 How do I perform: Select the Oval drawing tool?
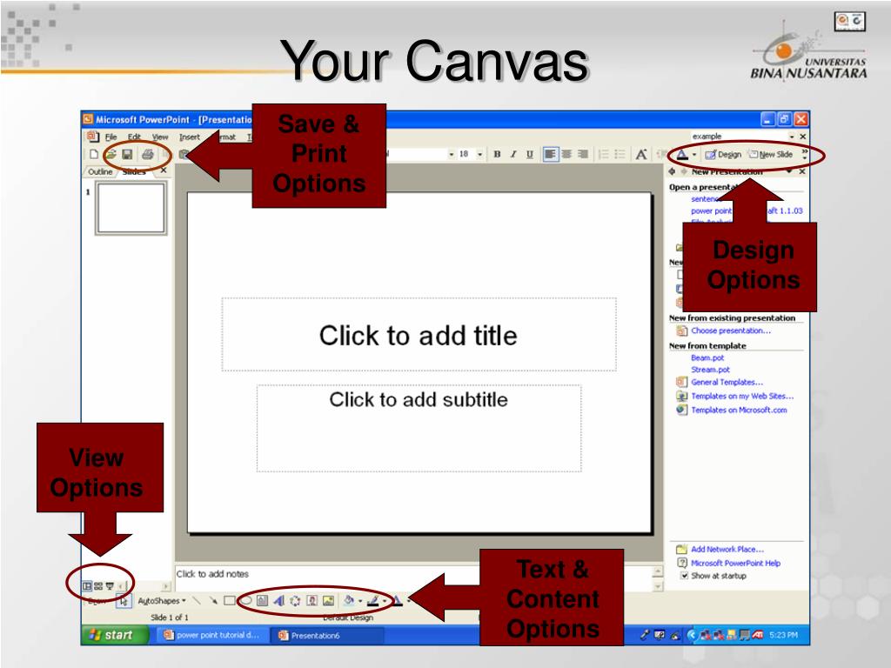pyautogui.click(x=246, y=600)
